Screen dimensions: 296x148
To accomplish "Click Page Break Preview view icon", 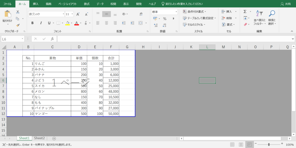I will (249, 145).
